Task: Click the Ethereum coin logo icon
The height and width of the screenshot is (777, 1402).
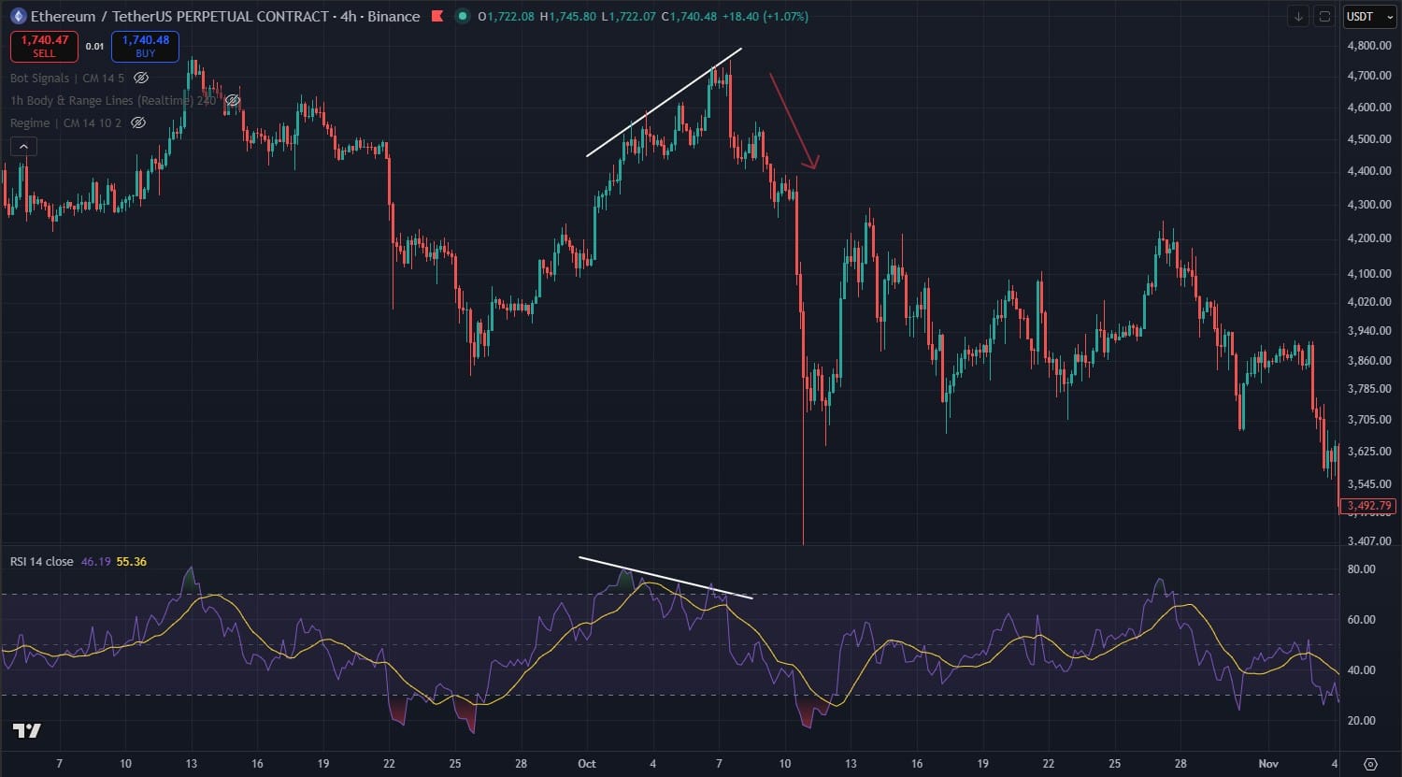Action: click(x=18, y=16)
